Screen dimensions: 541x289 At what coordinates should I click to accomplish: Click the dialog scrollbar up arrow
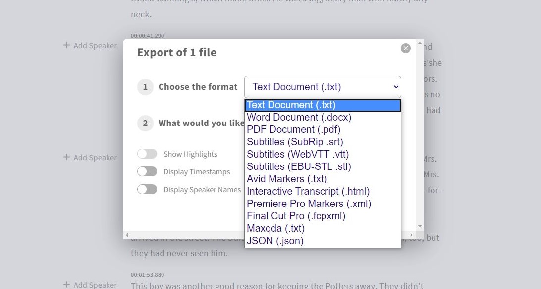click(x=420, y=43)
